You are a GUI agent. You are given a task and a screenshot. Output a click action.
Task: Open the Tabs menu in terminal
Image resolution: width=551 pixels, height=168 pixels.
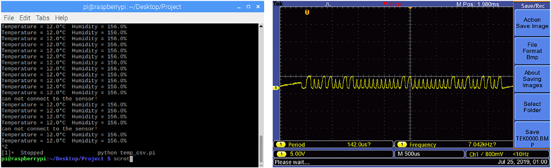(43, 18)
